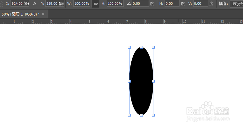Screen dimensions: 243x127
Task: Click the bottom-center transform handle
Action: [x=141, y=115]
